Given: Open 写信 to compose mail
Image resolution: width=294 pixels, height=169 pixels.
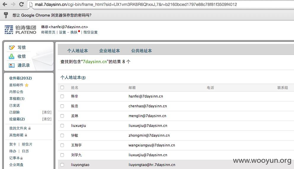Looking at the screenshot, I should click(x=22, y=47).
